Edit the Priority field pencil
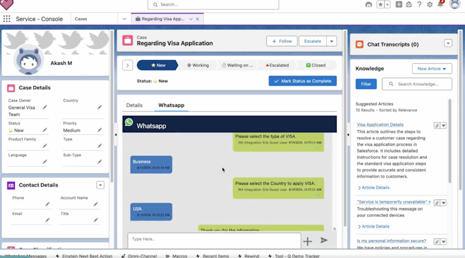The height and width of the screenshot is (258, 465). click(100, 130)
